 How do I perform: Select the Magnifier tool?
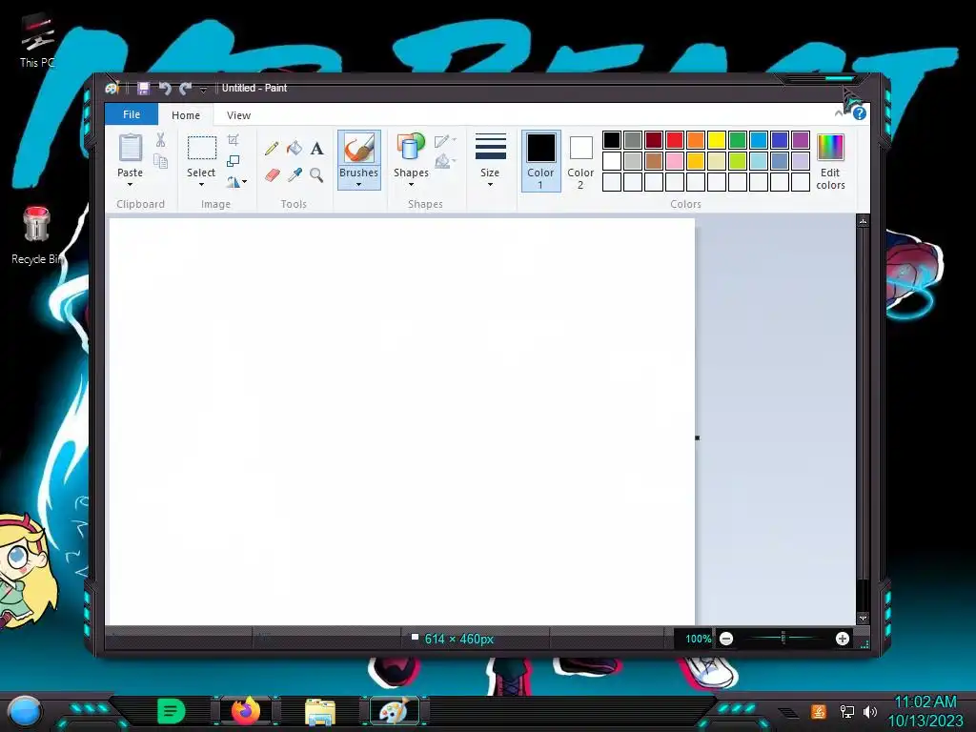click(316, 175)
